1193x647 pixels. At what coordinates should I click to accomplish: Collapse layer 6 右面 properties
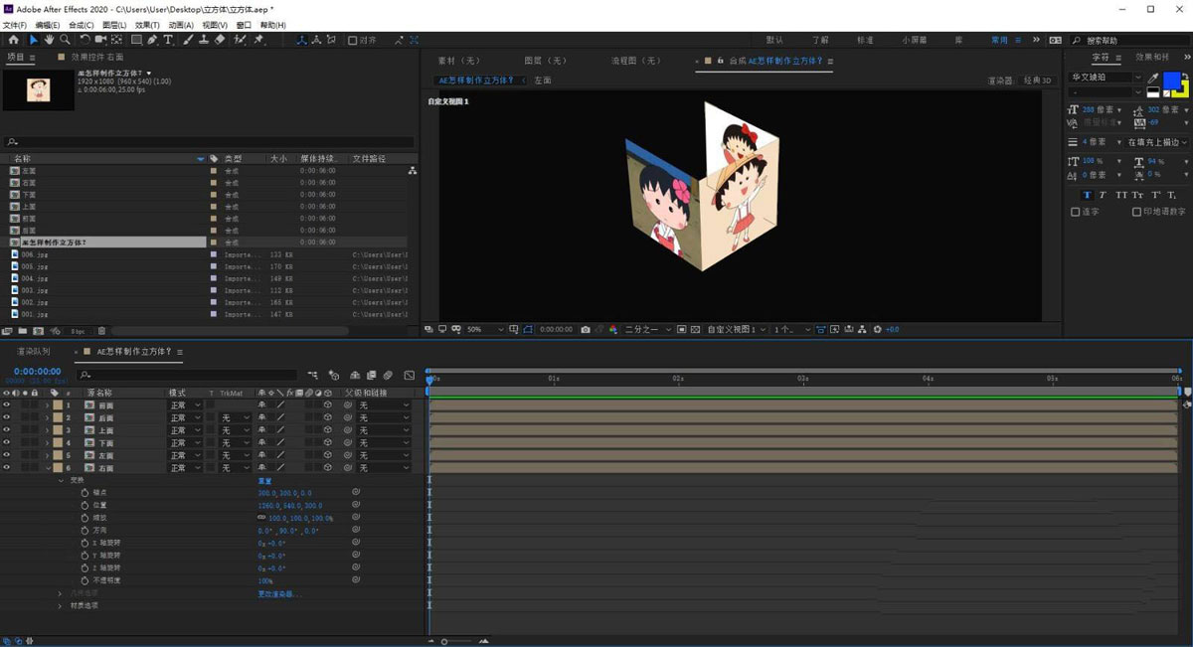pyautogui.click(x=47, y=467)
